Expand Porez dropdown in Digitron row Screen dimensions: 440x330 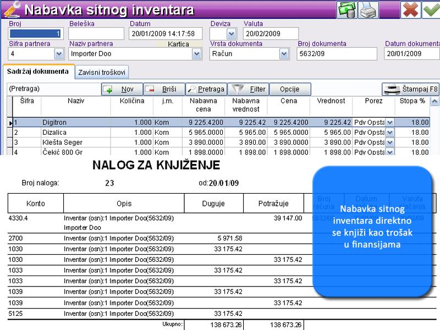(x=390, y=123)
